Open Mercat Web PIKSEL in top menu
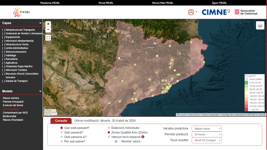267x150 pixels. point(163,3)
